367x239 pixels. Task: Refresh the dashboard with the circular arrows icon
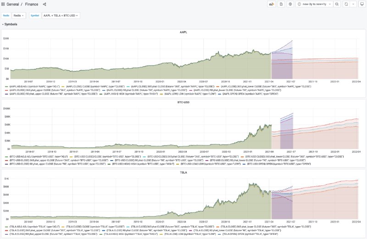tap(346, 4)
